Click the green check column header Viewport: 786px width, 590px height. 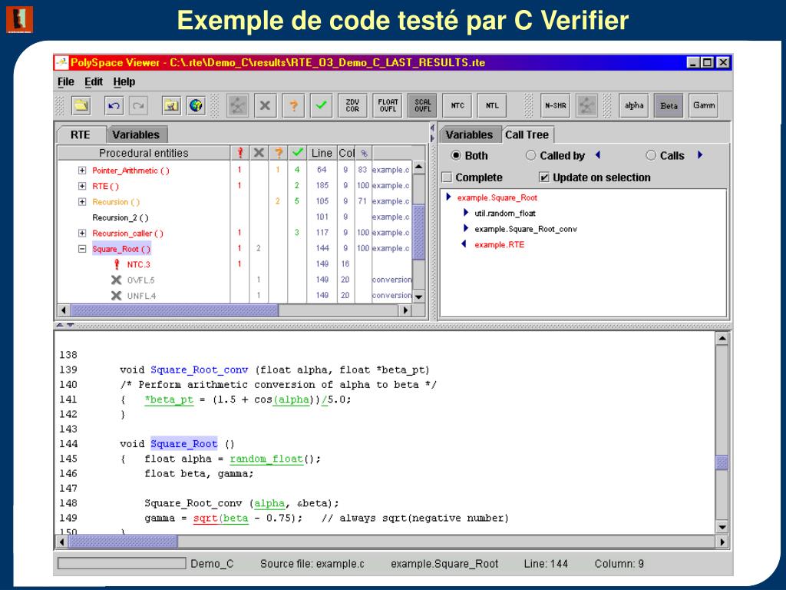click(297, 153)
